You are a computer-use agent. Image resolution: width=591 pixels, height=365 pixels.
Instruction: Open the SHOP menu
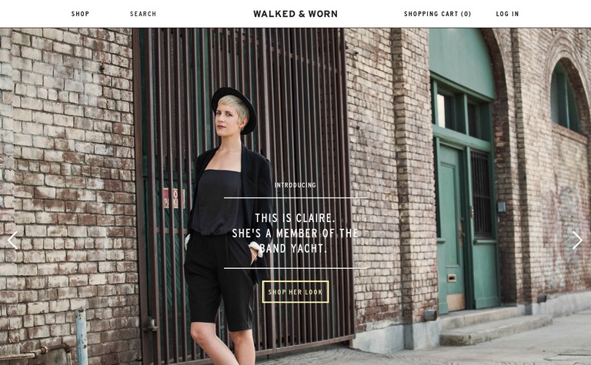pos(80,14)
